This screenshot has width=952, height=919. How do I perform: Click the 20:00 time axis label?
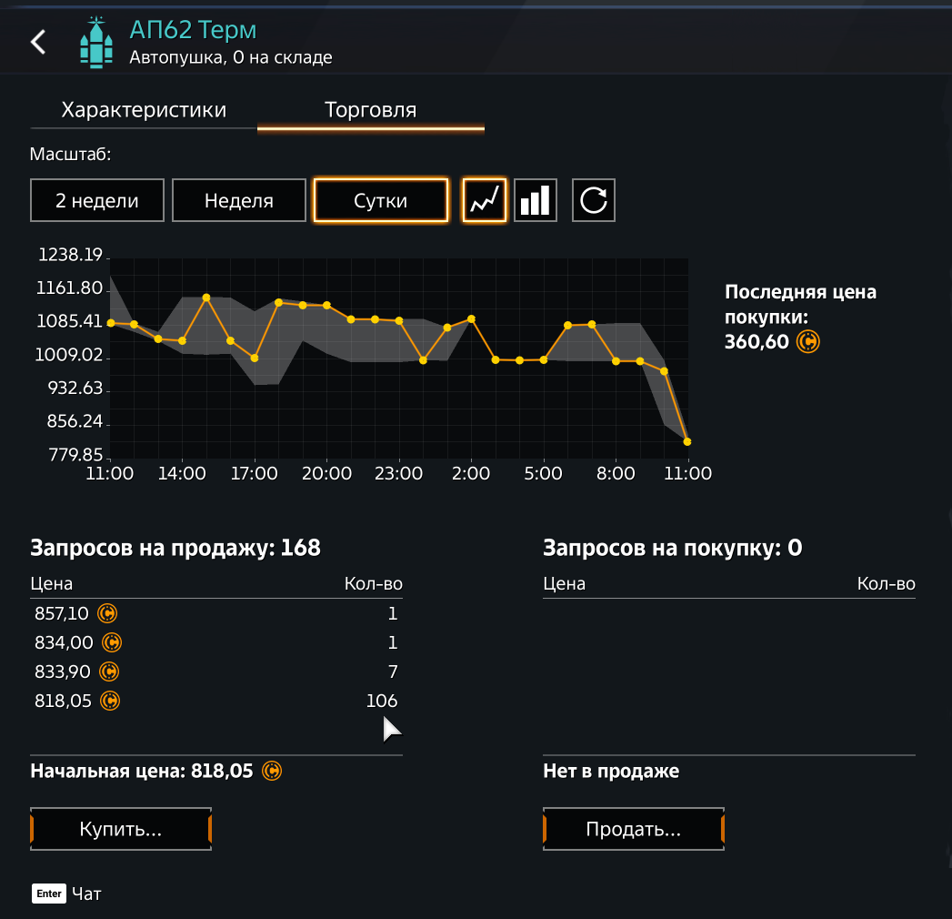[x=326, y=474]
